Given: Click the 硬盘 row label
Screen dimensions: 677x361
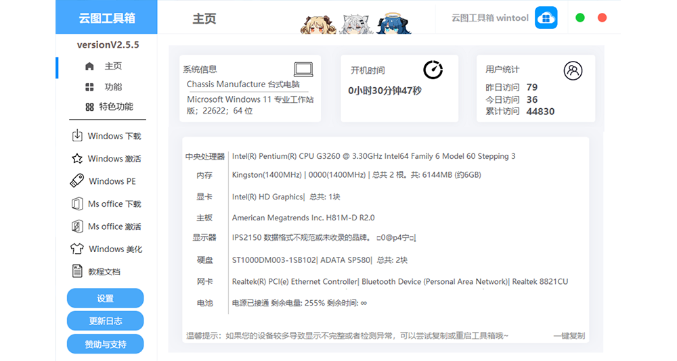Looking at the screenshot, I should [x=204, y=260].
